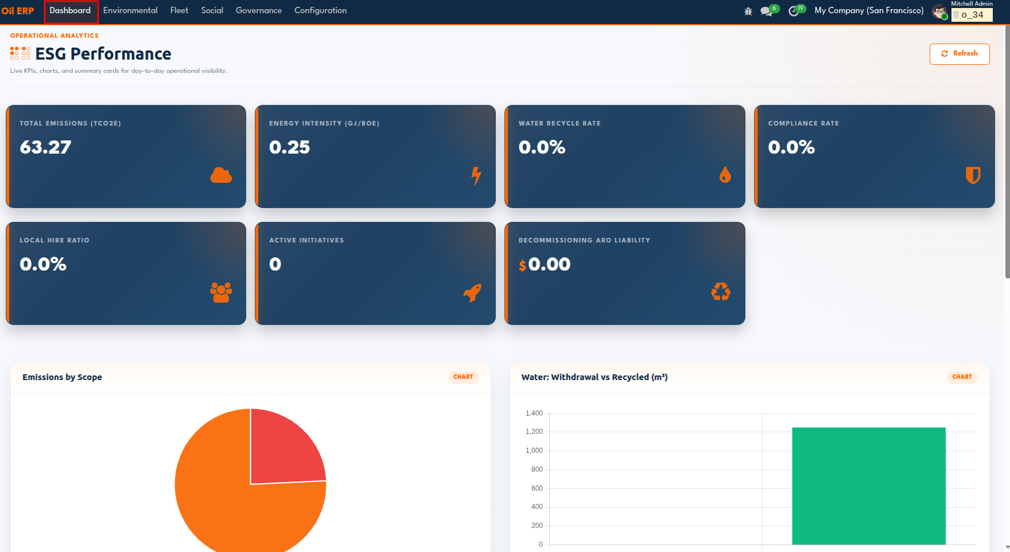Click the cloud icon on Total Emissions card
The height and width of the screenshot is (552, 1010).
point(221,175)
